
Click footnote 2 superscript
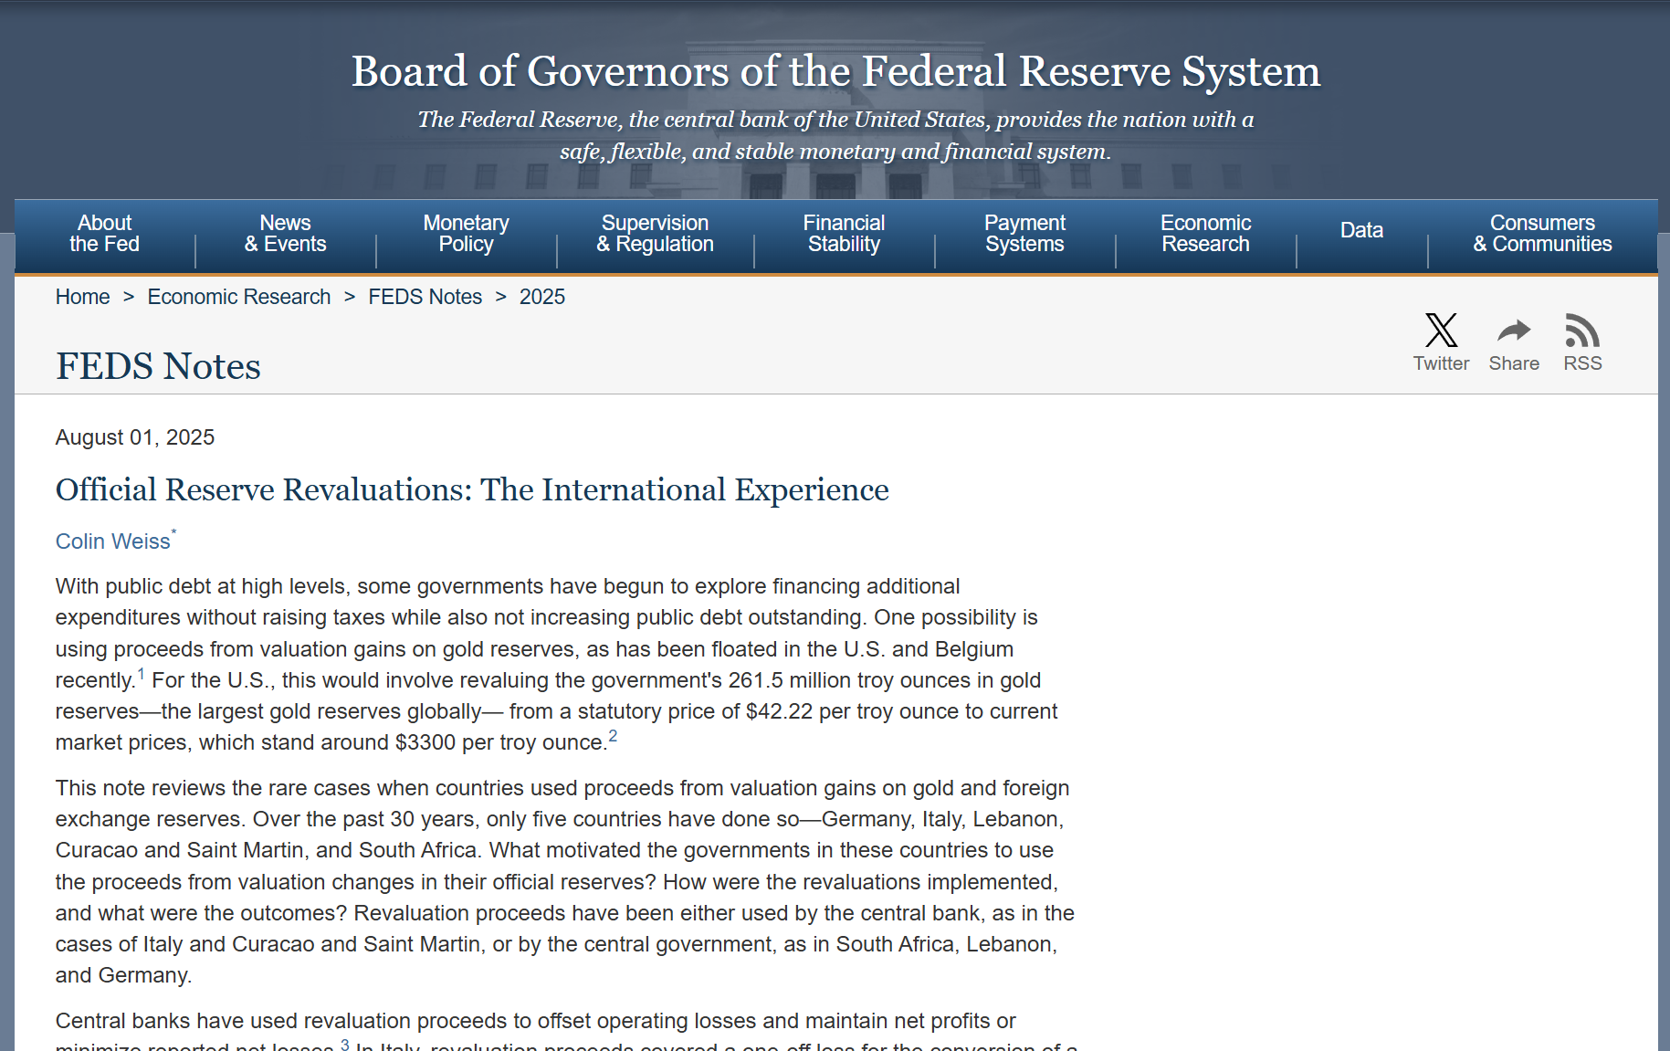point(613,736)
